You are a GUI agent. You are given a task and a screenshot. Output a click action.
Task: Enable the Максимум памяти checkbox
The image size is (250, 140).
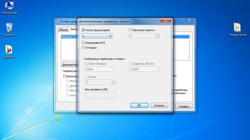[x=130, y=30]
